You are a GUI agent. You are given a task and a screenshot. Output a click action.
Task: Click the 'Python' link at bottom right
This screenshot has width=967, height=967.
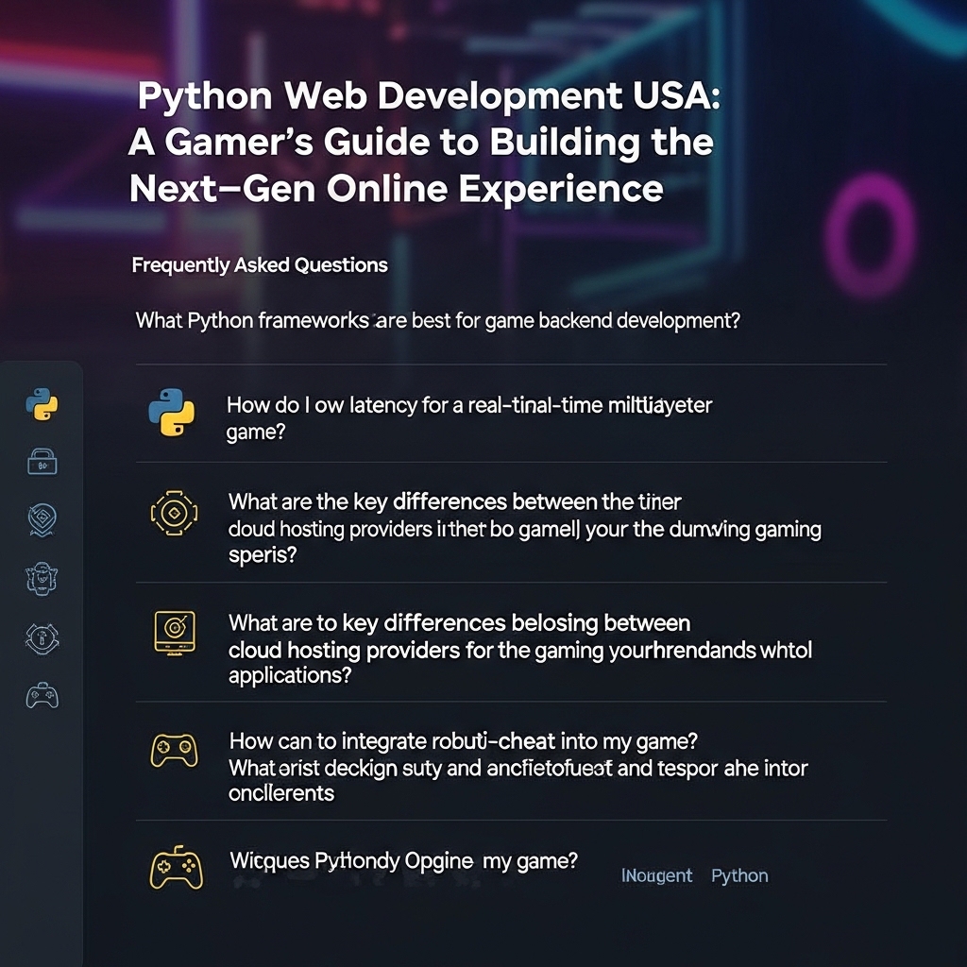[739, 875]
